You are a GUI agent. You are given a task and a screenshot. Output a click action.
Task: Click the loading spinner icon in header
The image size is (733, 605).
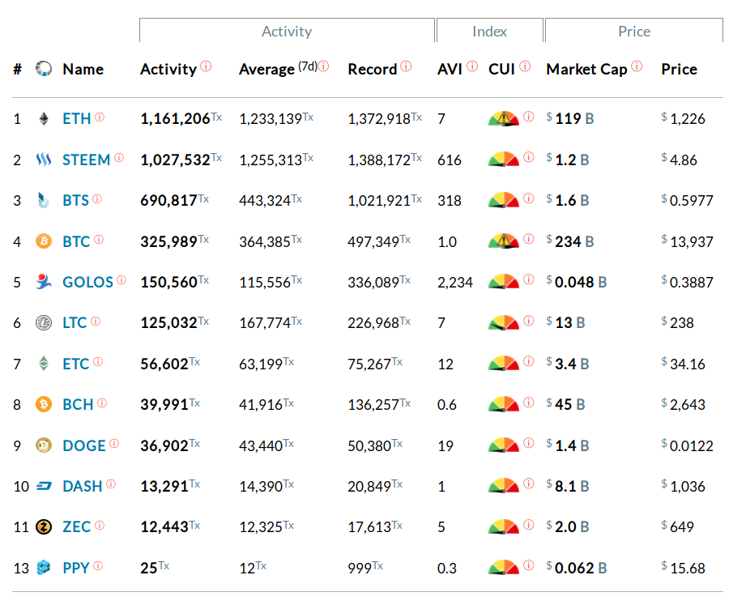(x=44, y=70)
